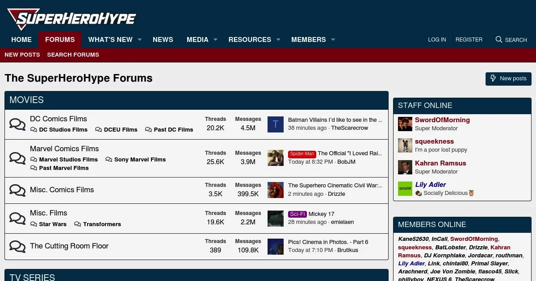
Task: Open the Resources tab
Action: [250, 40]
